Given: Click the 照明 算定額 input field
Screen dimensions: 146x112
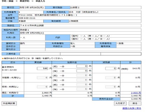Looking at the screenshot, I should coord(42,87).
